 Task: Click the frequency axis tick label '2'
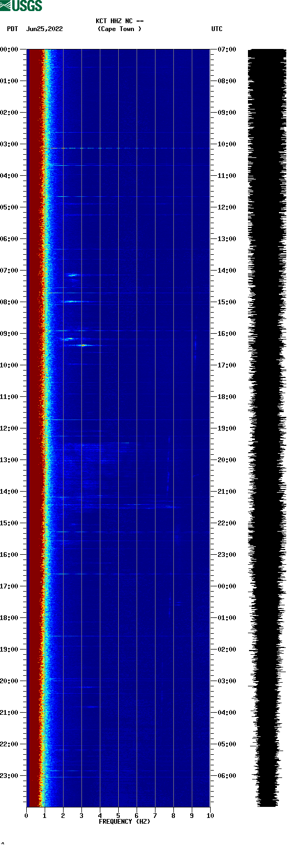tap(63, 816)
